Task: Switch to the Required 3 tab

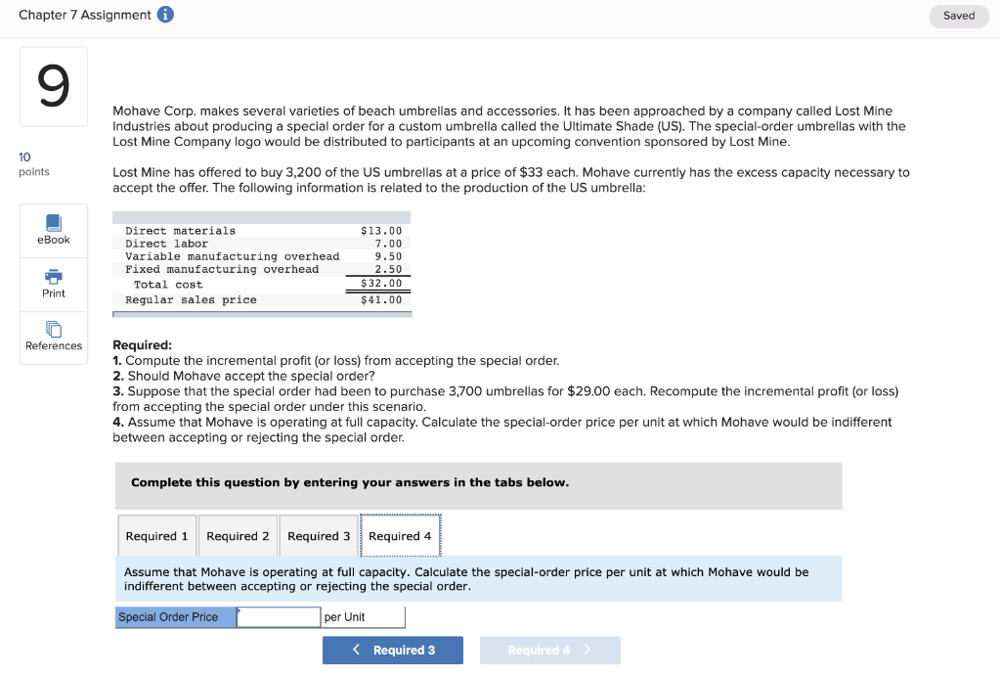Action: 319,536
